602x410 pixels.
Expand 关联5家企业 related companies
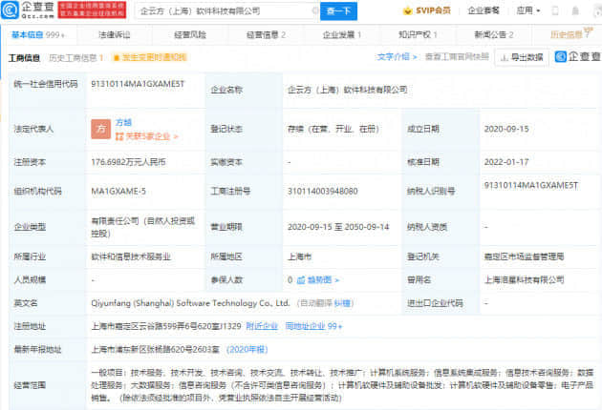coord(146,136)
